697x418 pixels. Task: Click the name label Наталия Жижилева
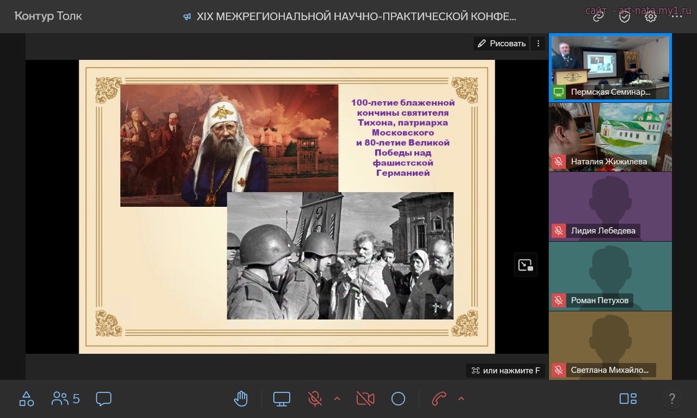click(609, 162)
